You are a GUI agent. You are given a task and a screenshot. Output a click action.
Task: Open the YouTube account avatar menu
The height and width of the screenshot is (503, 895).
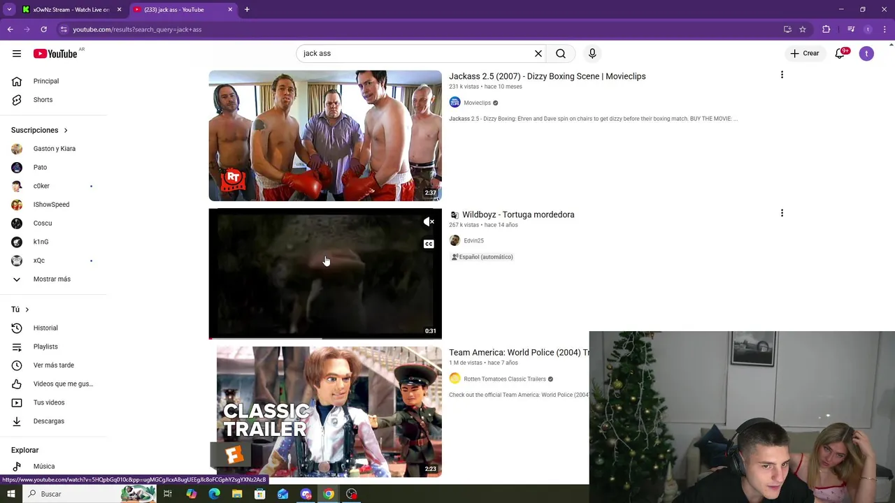click(x=866, y=53)
